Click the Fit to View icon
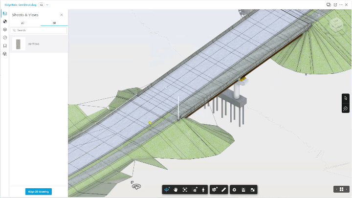This screenshot has width=352, height=198. click(185, 190)
